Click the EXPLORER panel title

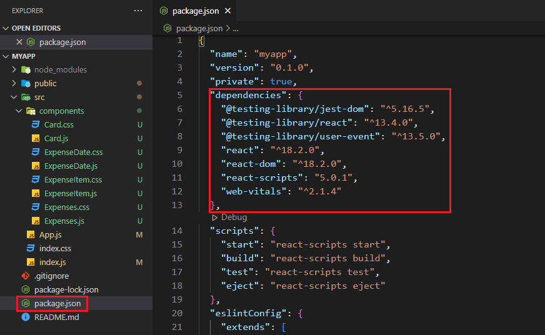27,11
